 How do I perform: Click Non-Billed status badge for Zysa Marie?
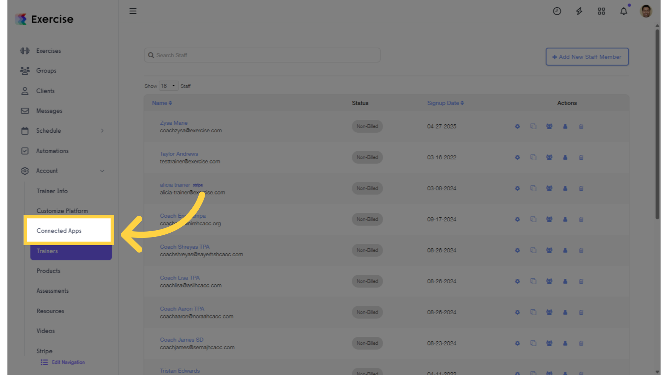point(367,126)
